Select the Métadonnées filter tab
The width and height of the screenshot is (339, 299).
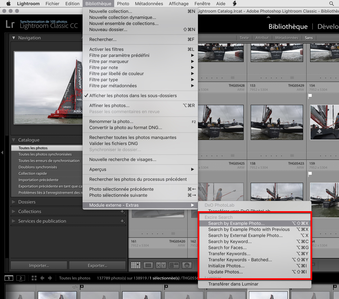(287, 38)
